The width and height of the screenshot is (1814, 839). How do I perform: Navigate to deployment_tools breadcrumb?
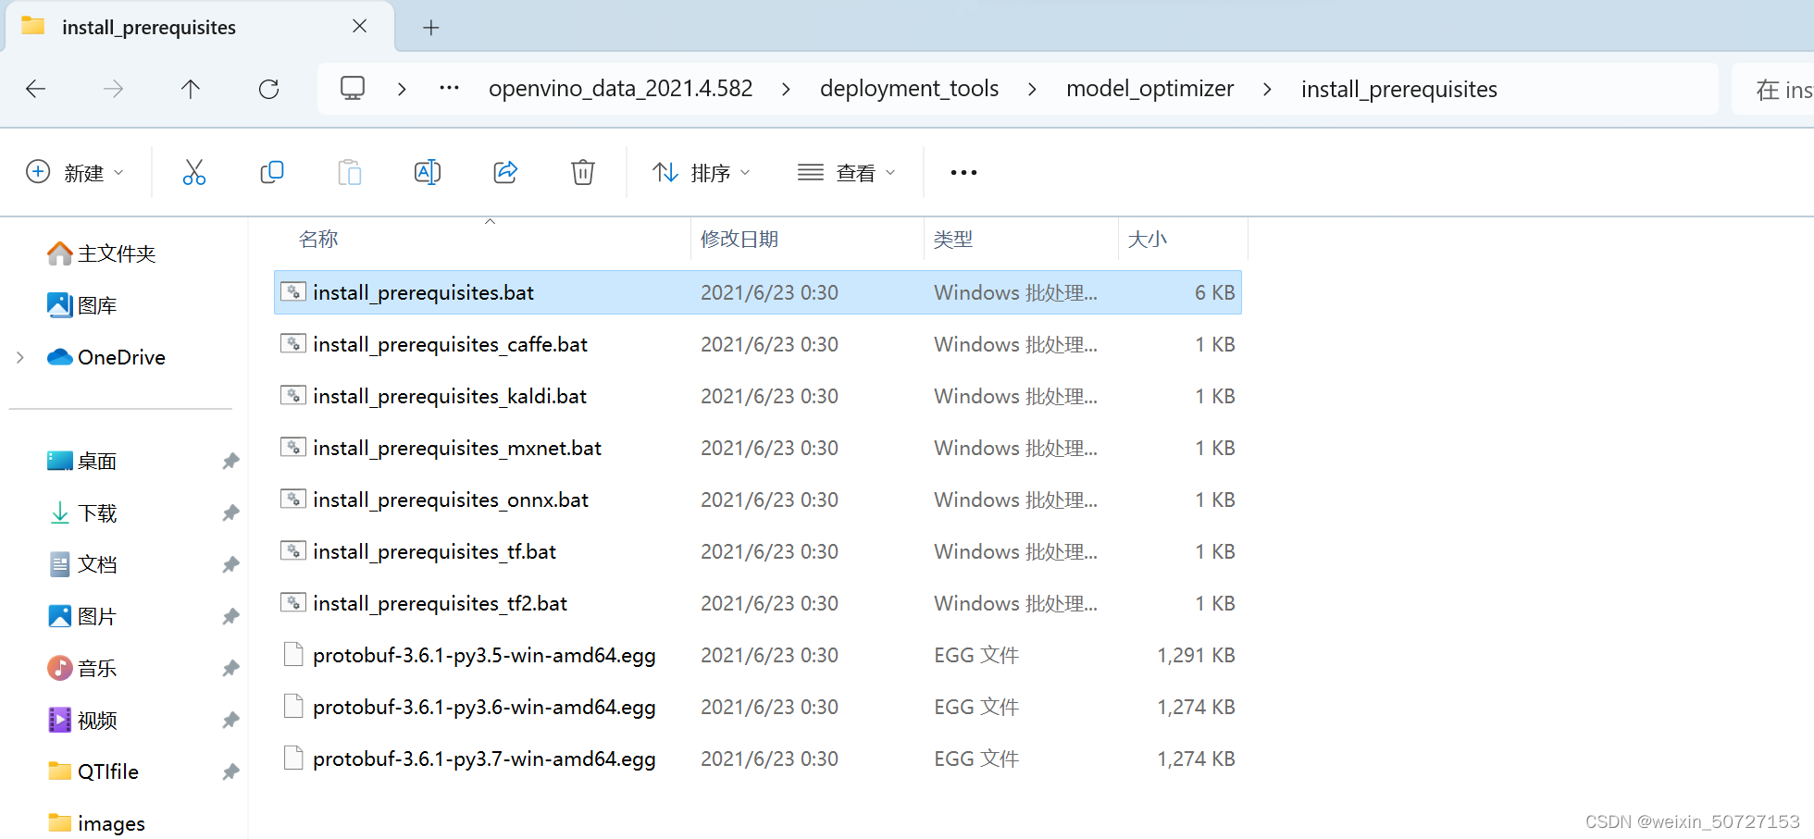coord(909,89)
